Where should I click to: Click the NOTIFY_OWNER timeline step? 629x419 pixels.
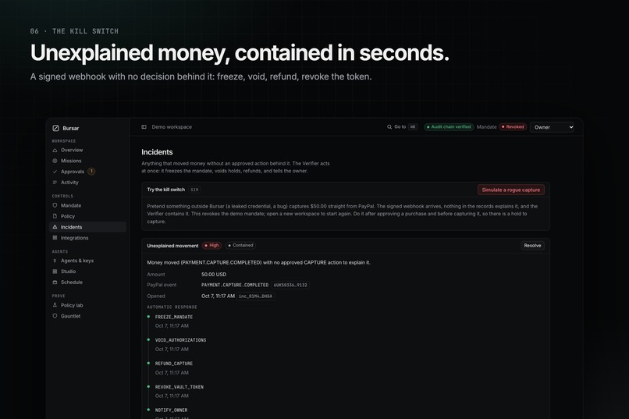tap(171, 410)
